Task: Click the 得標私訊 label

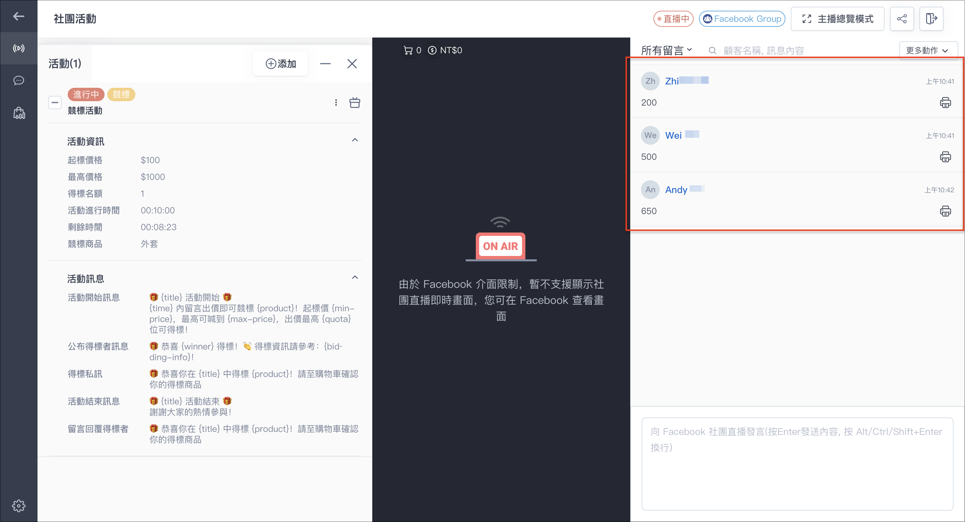Action: click(85, 374)
